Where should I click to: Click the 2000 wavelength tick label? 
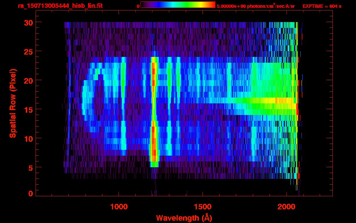click(286, 207)
